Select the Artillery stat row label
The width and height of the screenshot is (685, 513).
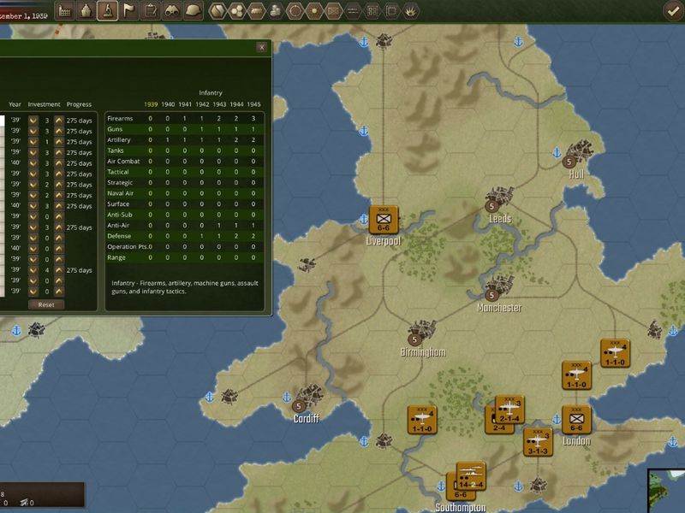pyautogui.click(x=119, y=139)
